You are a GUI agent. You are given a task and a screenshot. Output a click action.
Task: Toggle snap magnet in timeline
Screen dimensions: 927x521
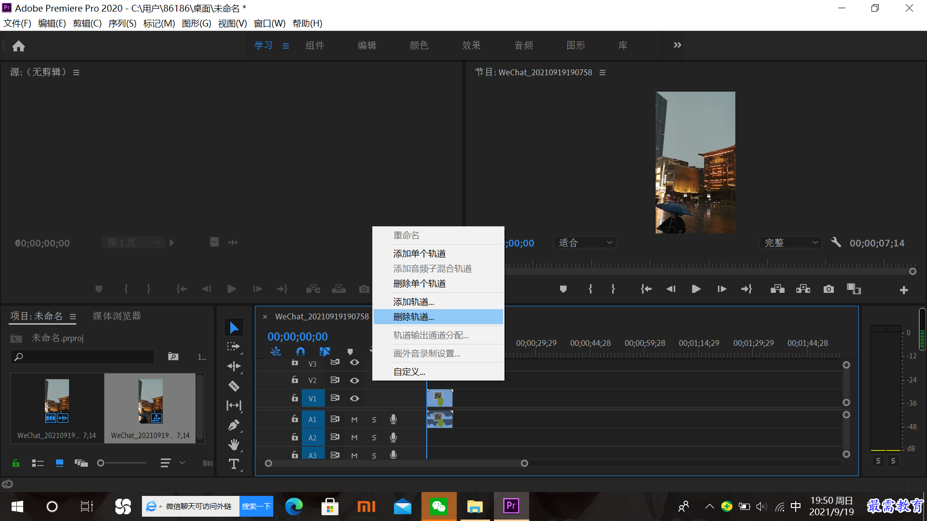(x=300, y=352)
